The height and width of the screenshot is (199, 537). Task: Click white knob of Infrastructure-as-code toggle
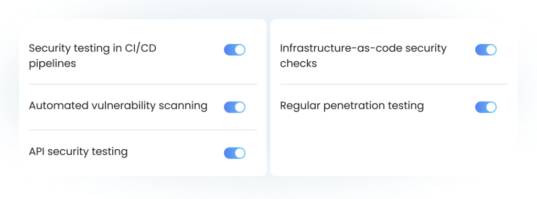point(491,50)
